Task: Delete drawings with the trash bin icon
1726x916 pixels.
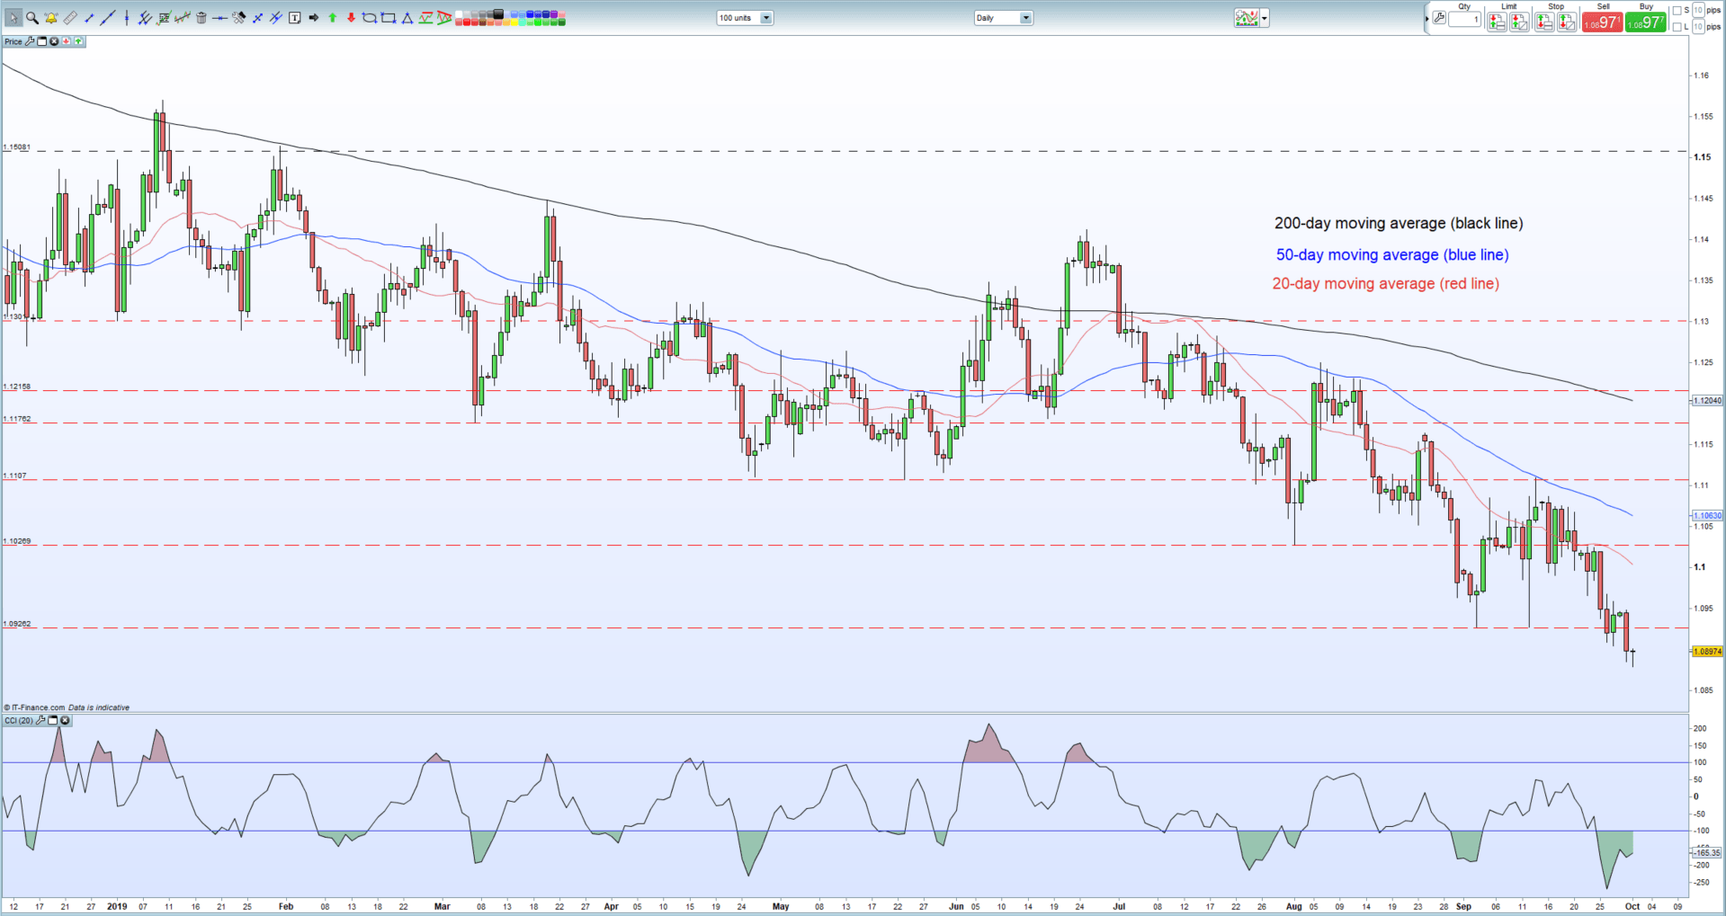Action: coord(201,18)
